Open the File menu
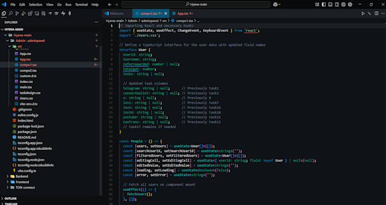This screenshot has width=386, height=205. pyautogui.click(x=13, y=5)
